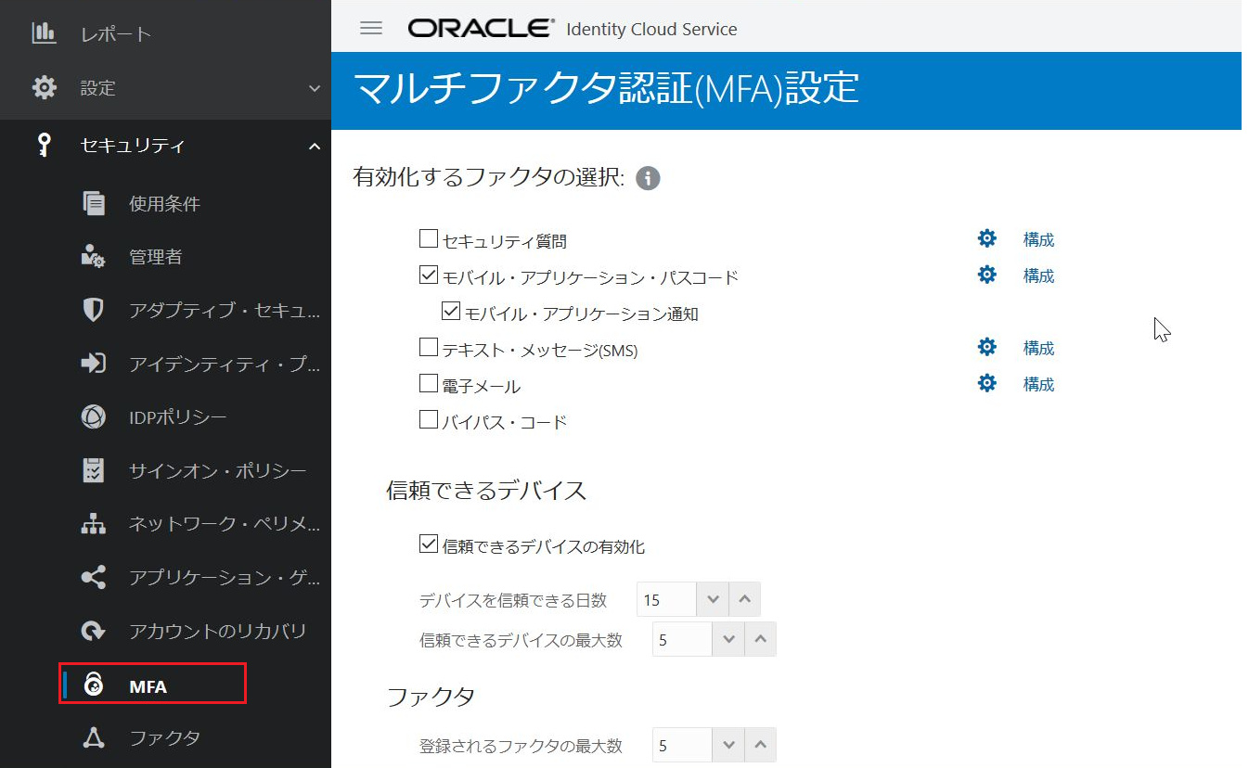
Task: Click the 使用条件 document icon
Action: (94, 203)
